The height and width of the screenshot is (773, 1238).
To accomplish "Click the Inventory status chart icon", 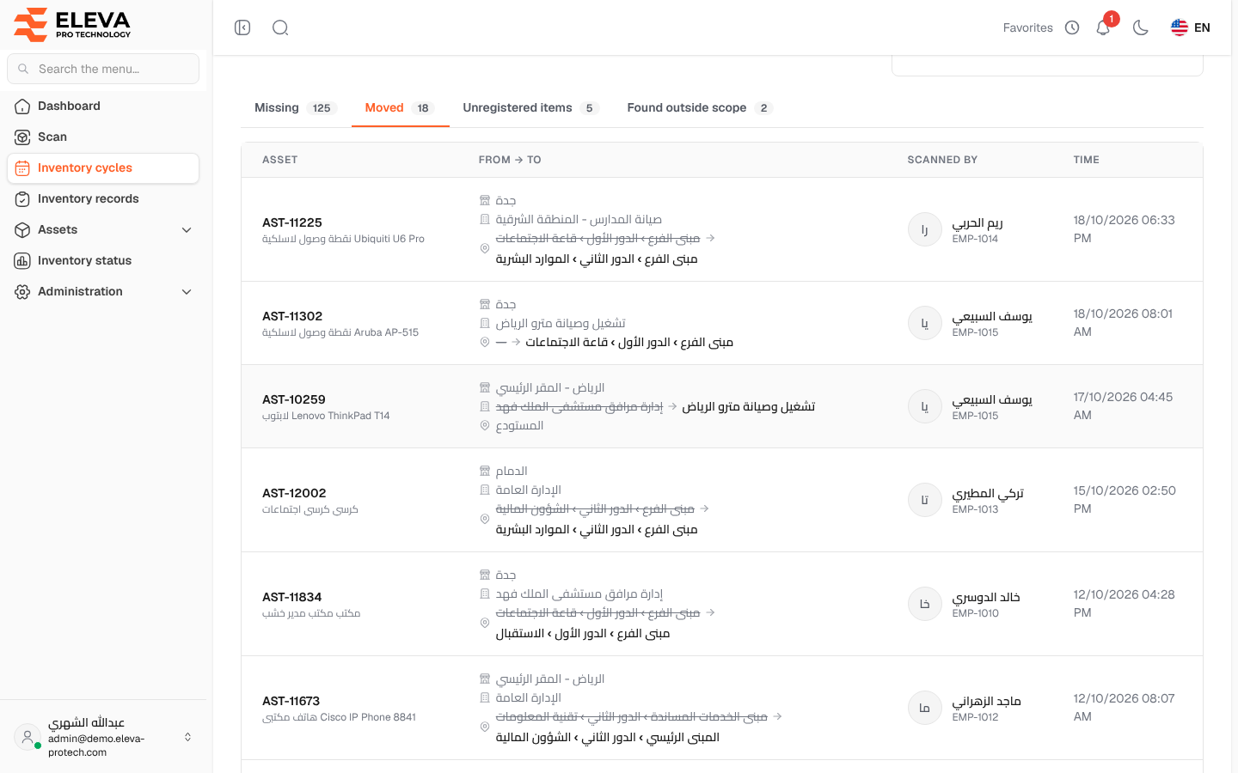I will click(x=22, y=261).
